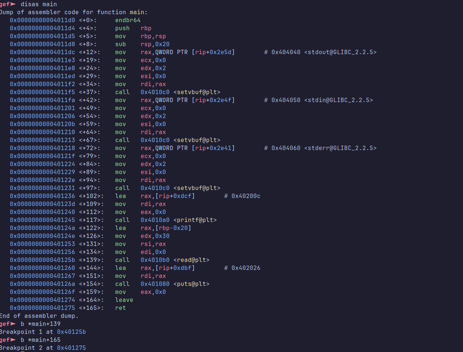Click operand 'rbp,rsp' at offset +5
The image size is (463, 352).
[153, 36]
